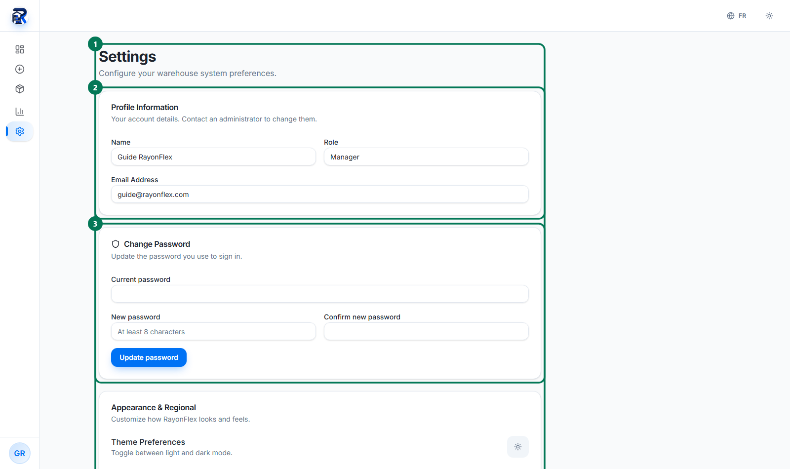The height and width of the screenshot is (469, 790).
Task: Focus the New password field
Action: 213,332
